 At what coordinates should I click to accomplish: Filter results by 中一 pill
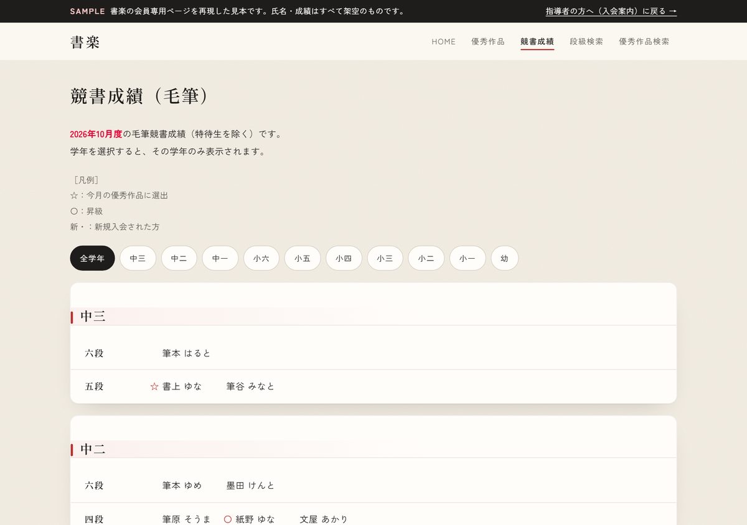tap(220, 258)
